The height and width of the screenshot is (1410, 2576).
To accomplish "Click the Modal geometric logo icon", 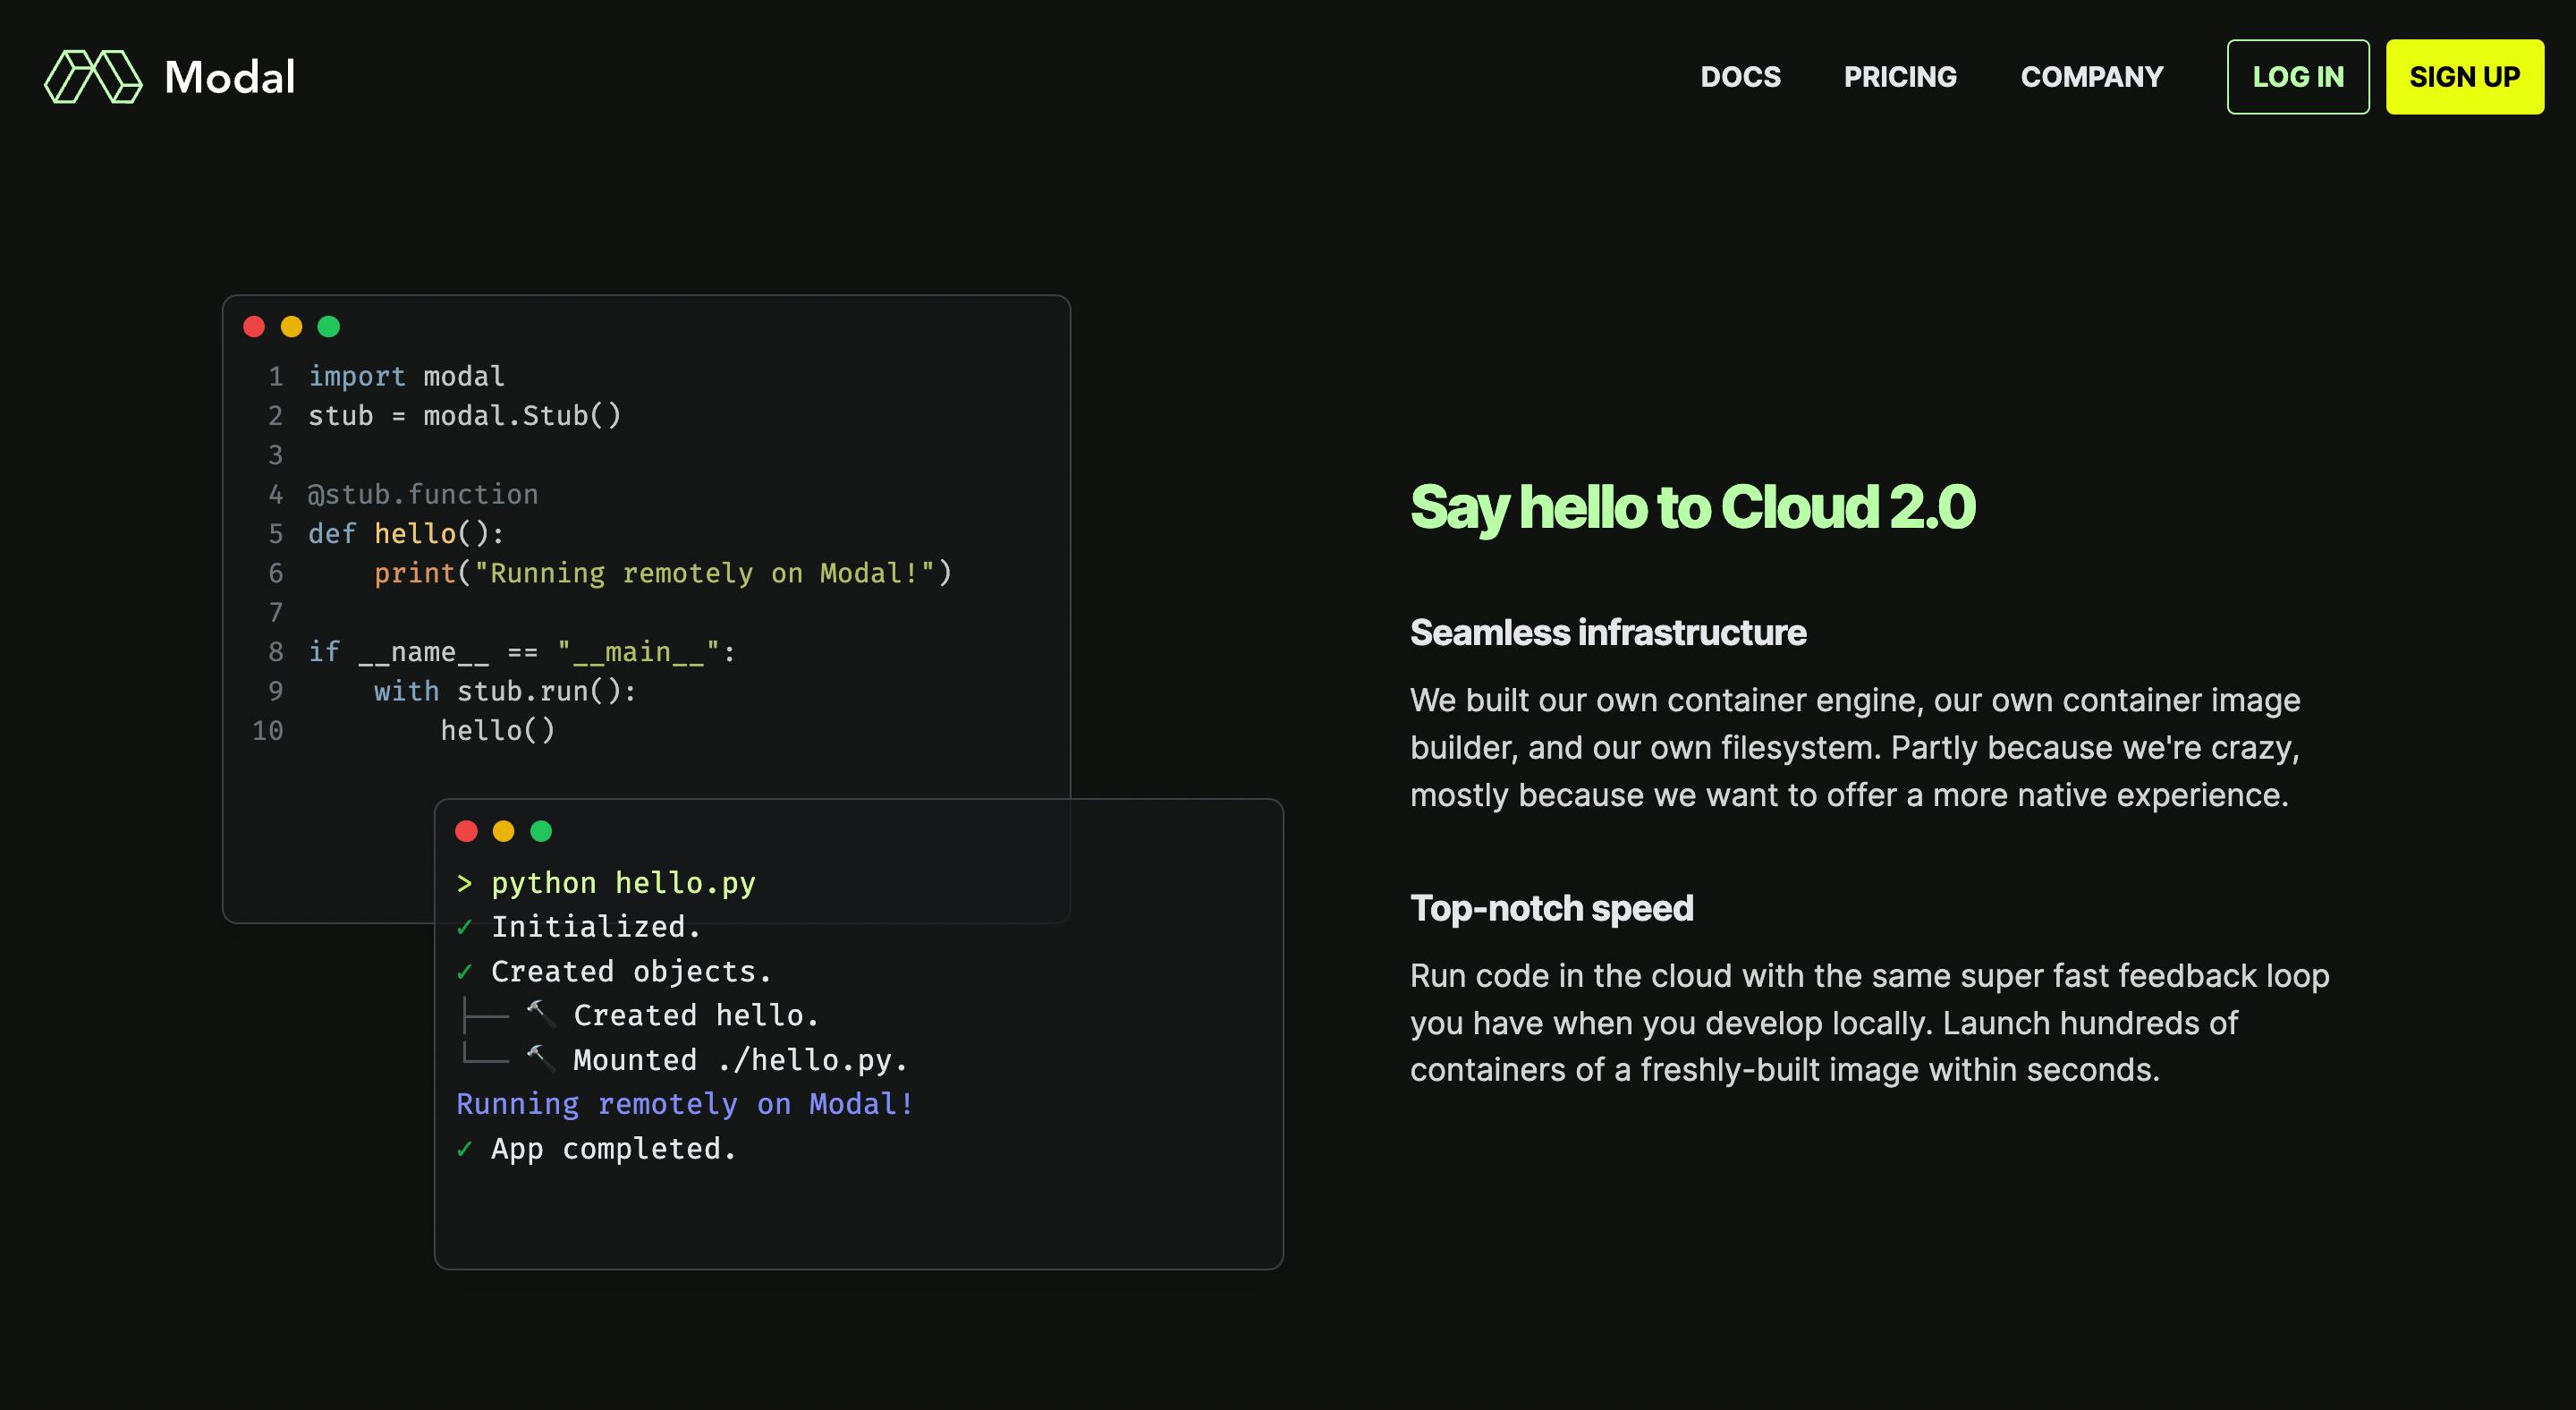I will pyautogui.click(x=93, y=77).
